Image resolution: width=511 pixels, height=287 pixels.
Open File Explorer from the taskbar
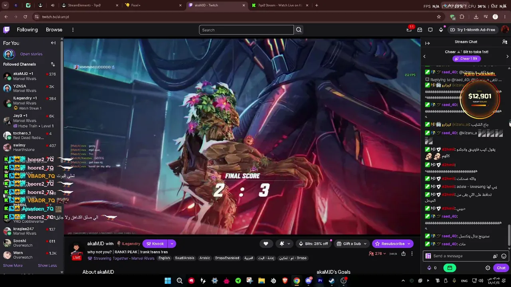pos(261,281)
